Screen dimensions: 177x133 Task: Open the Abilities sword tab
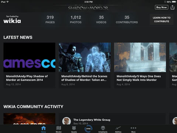click(118, 129)
